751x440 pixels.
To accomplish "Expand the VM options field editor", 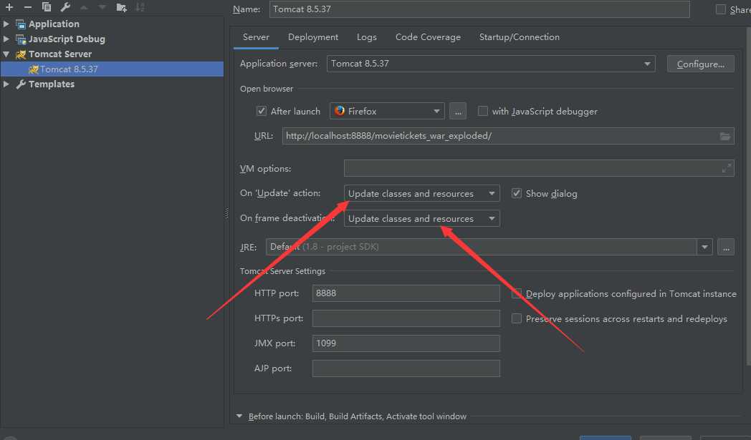I will point(727,168).
